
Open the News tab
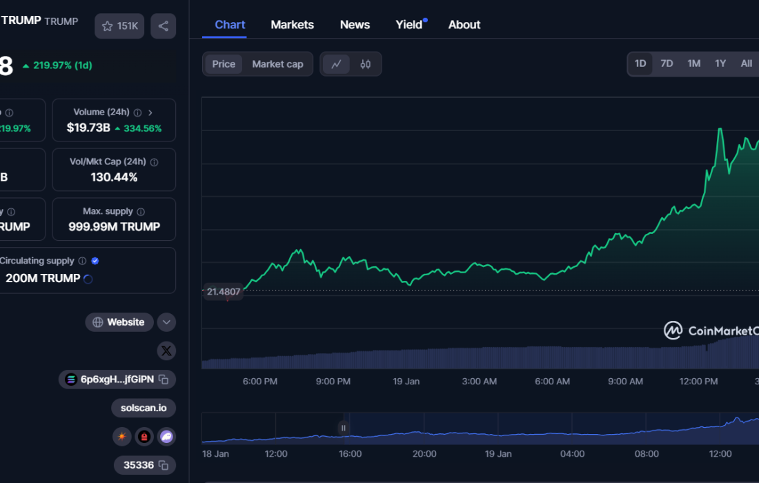(355, 25)
